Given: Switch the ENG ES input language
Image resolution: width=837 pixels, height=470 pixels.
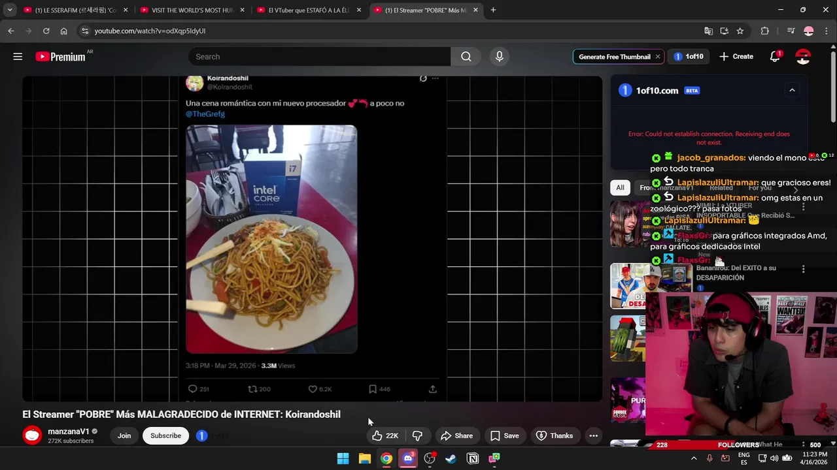Looking at the screenshot, I should [x=744, y=458].
